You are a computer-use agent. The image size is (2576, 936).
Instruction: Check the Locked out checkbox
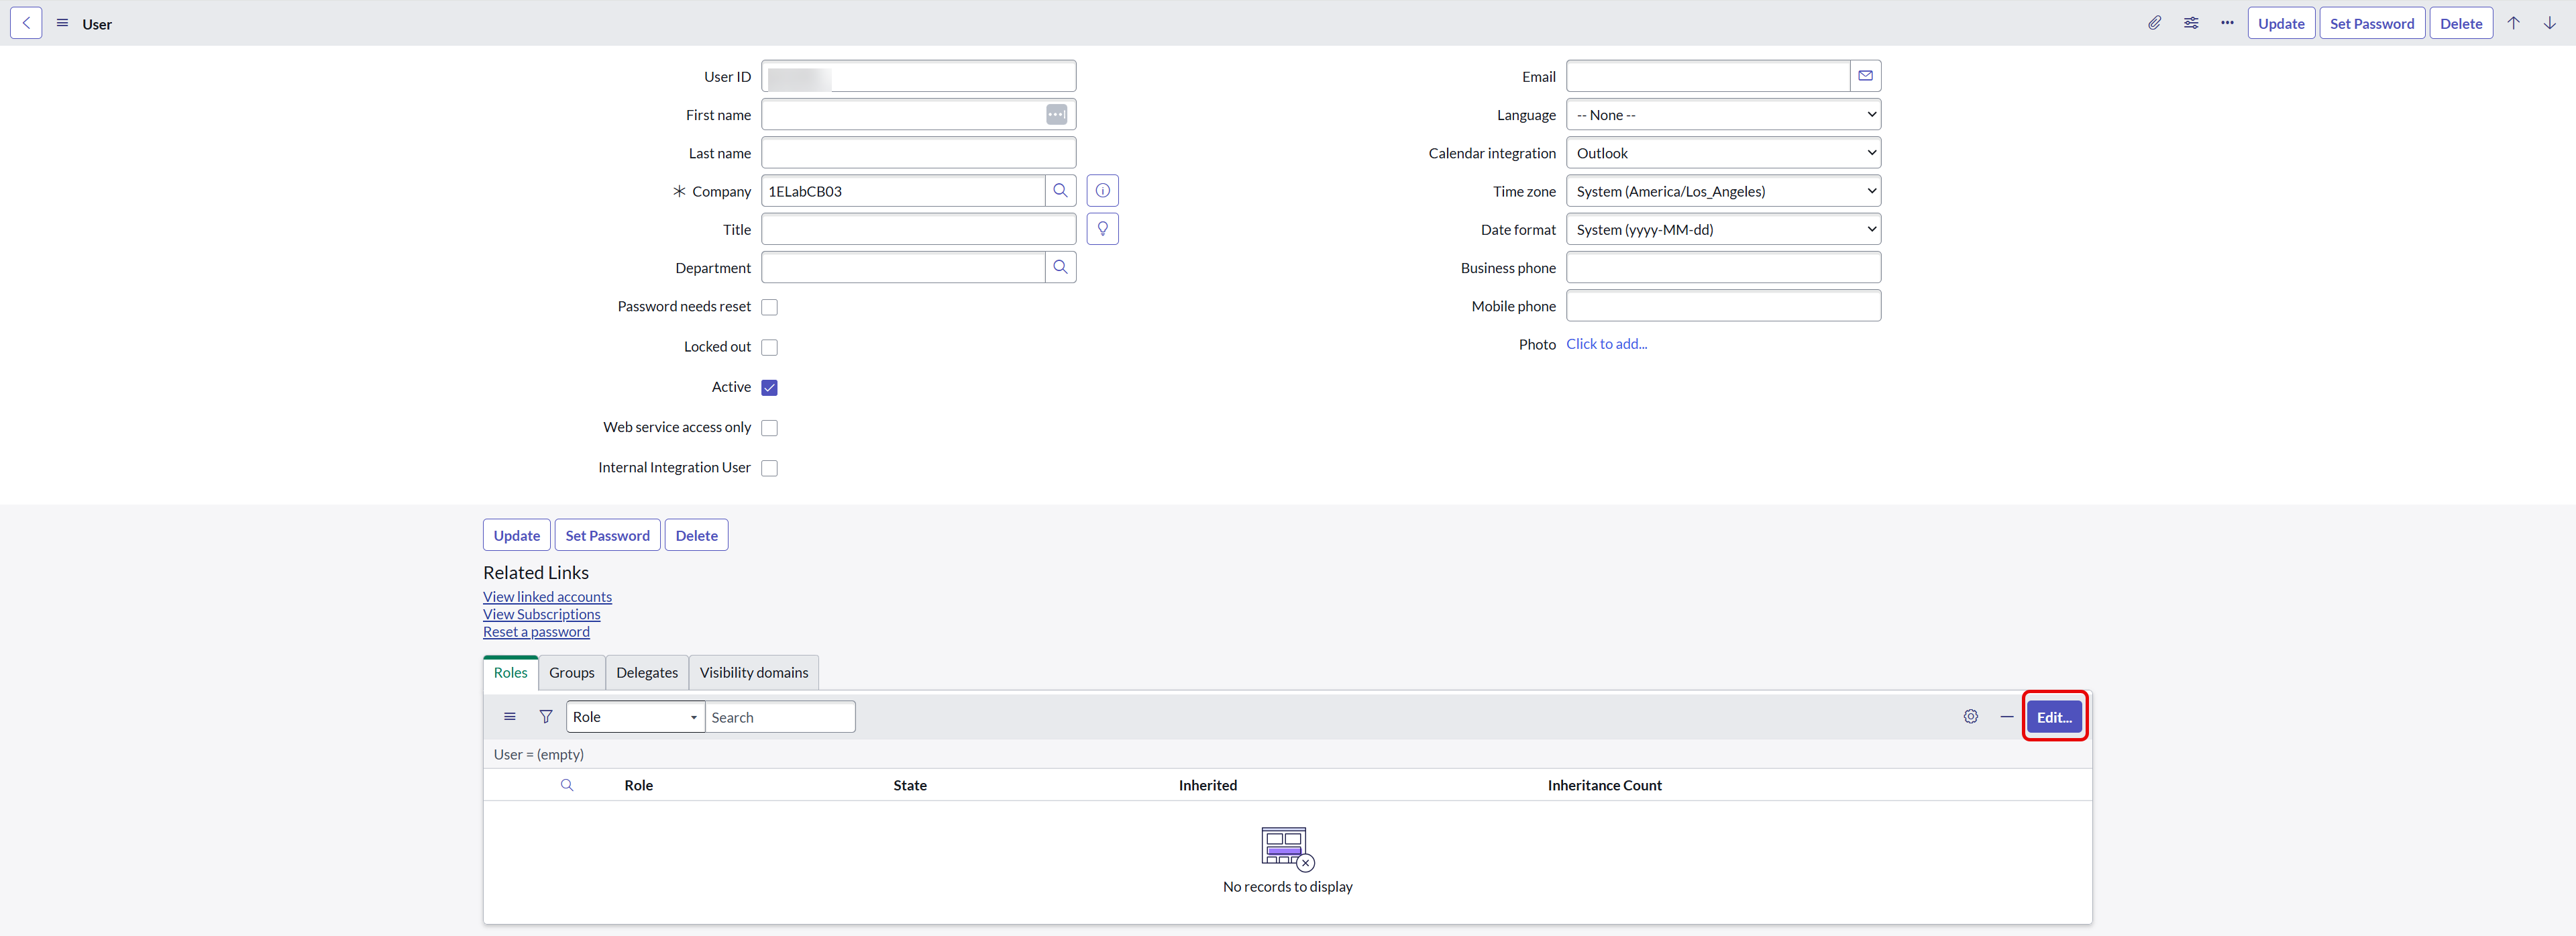pos(769,347)
